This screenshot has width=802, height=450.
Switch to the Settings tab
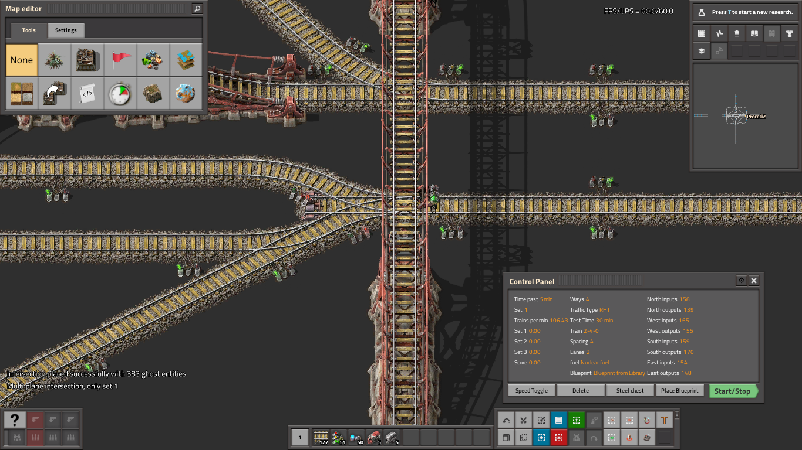(66, 30)
